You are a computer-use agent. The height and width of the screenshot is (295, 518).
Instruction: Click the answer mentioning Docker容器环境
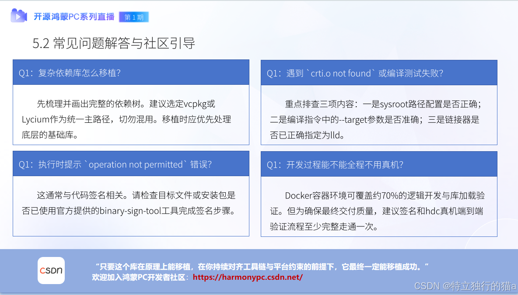tap(377, 211)
